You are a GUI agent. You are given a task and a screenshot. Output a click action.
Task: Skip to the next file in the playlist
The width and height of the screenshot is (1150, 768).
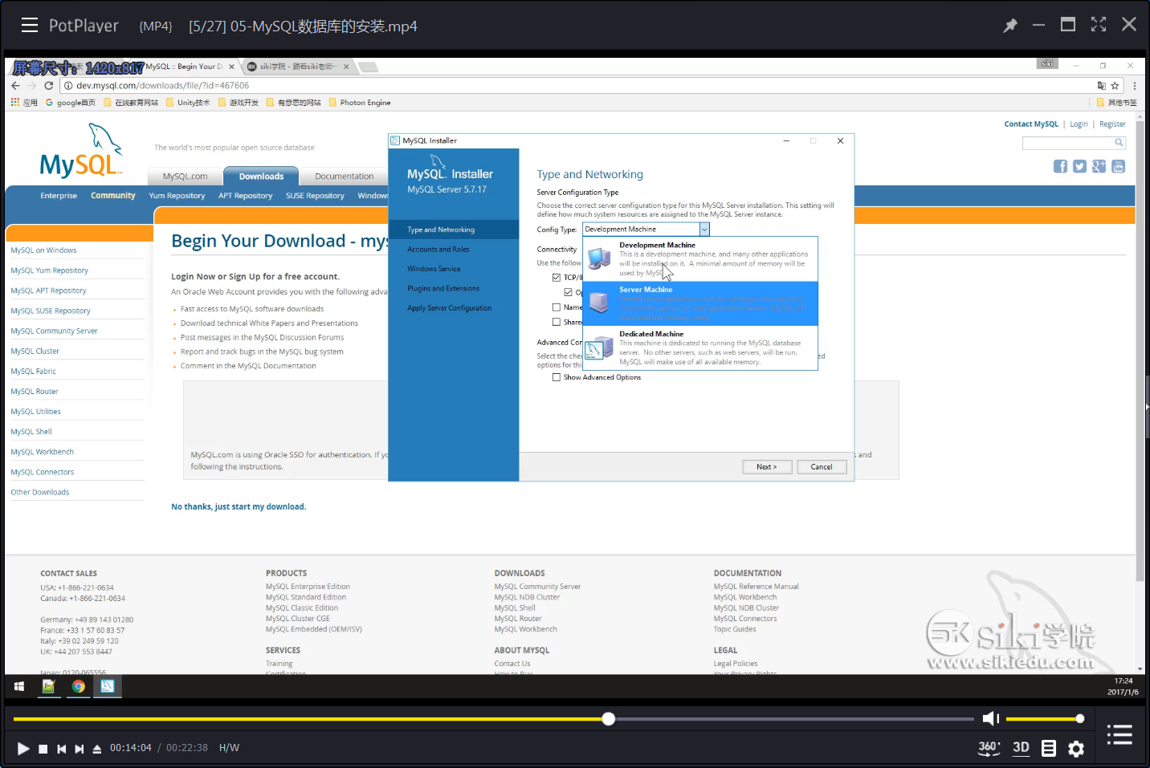coord(79,749)
